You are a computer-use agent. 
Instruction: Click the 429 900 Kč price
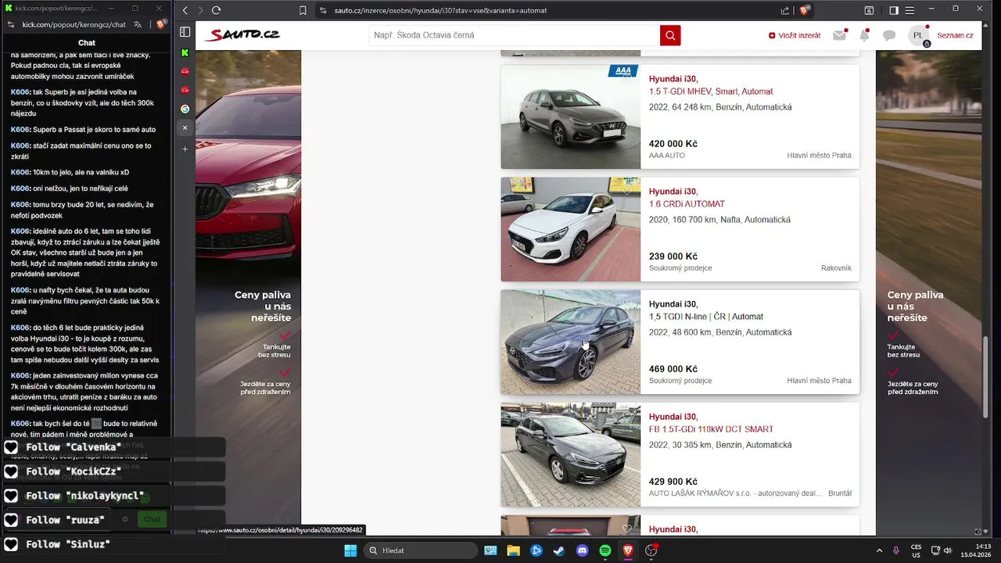click(673, 482)
